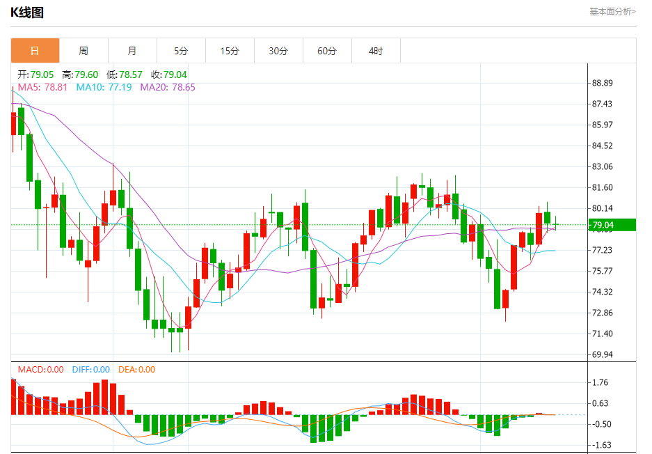This screenshot has width=652, height=454.
Task: Click the DEA:0.00 indicator label
Action: (x=137, y=370)
